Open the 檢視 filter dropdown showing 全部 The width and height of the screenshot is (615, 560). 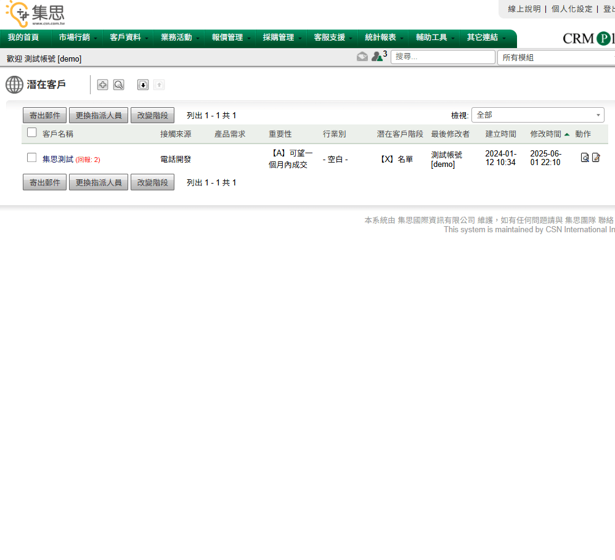(537, 115)
